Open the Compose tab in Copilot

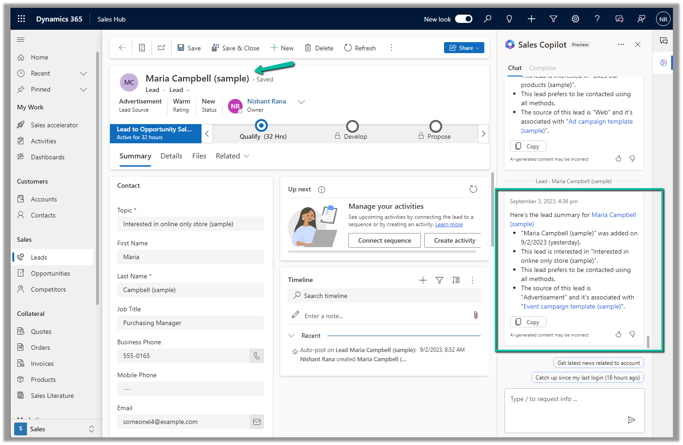click(542, 68)
